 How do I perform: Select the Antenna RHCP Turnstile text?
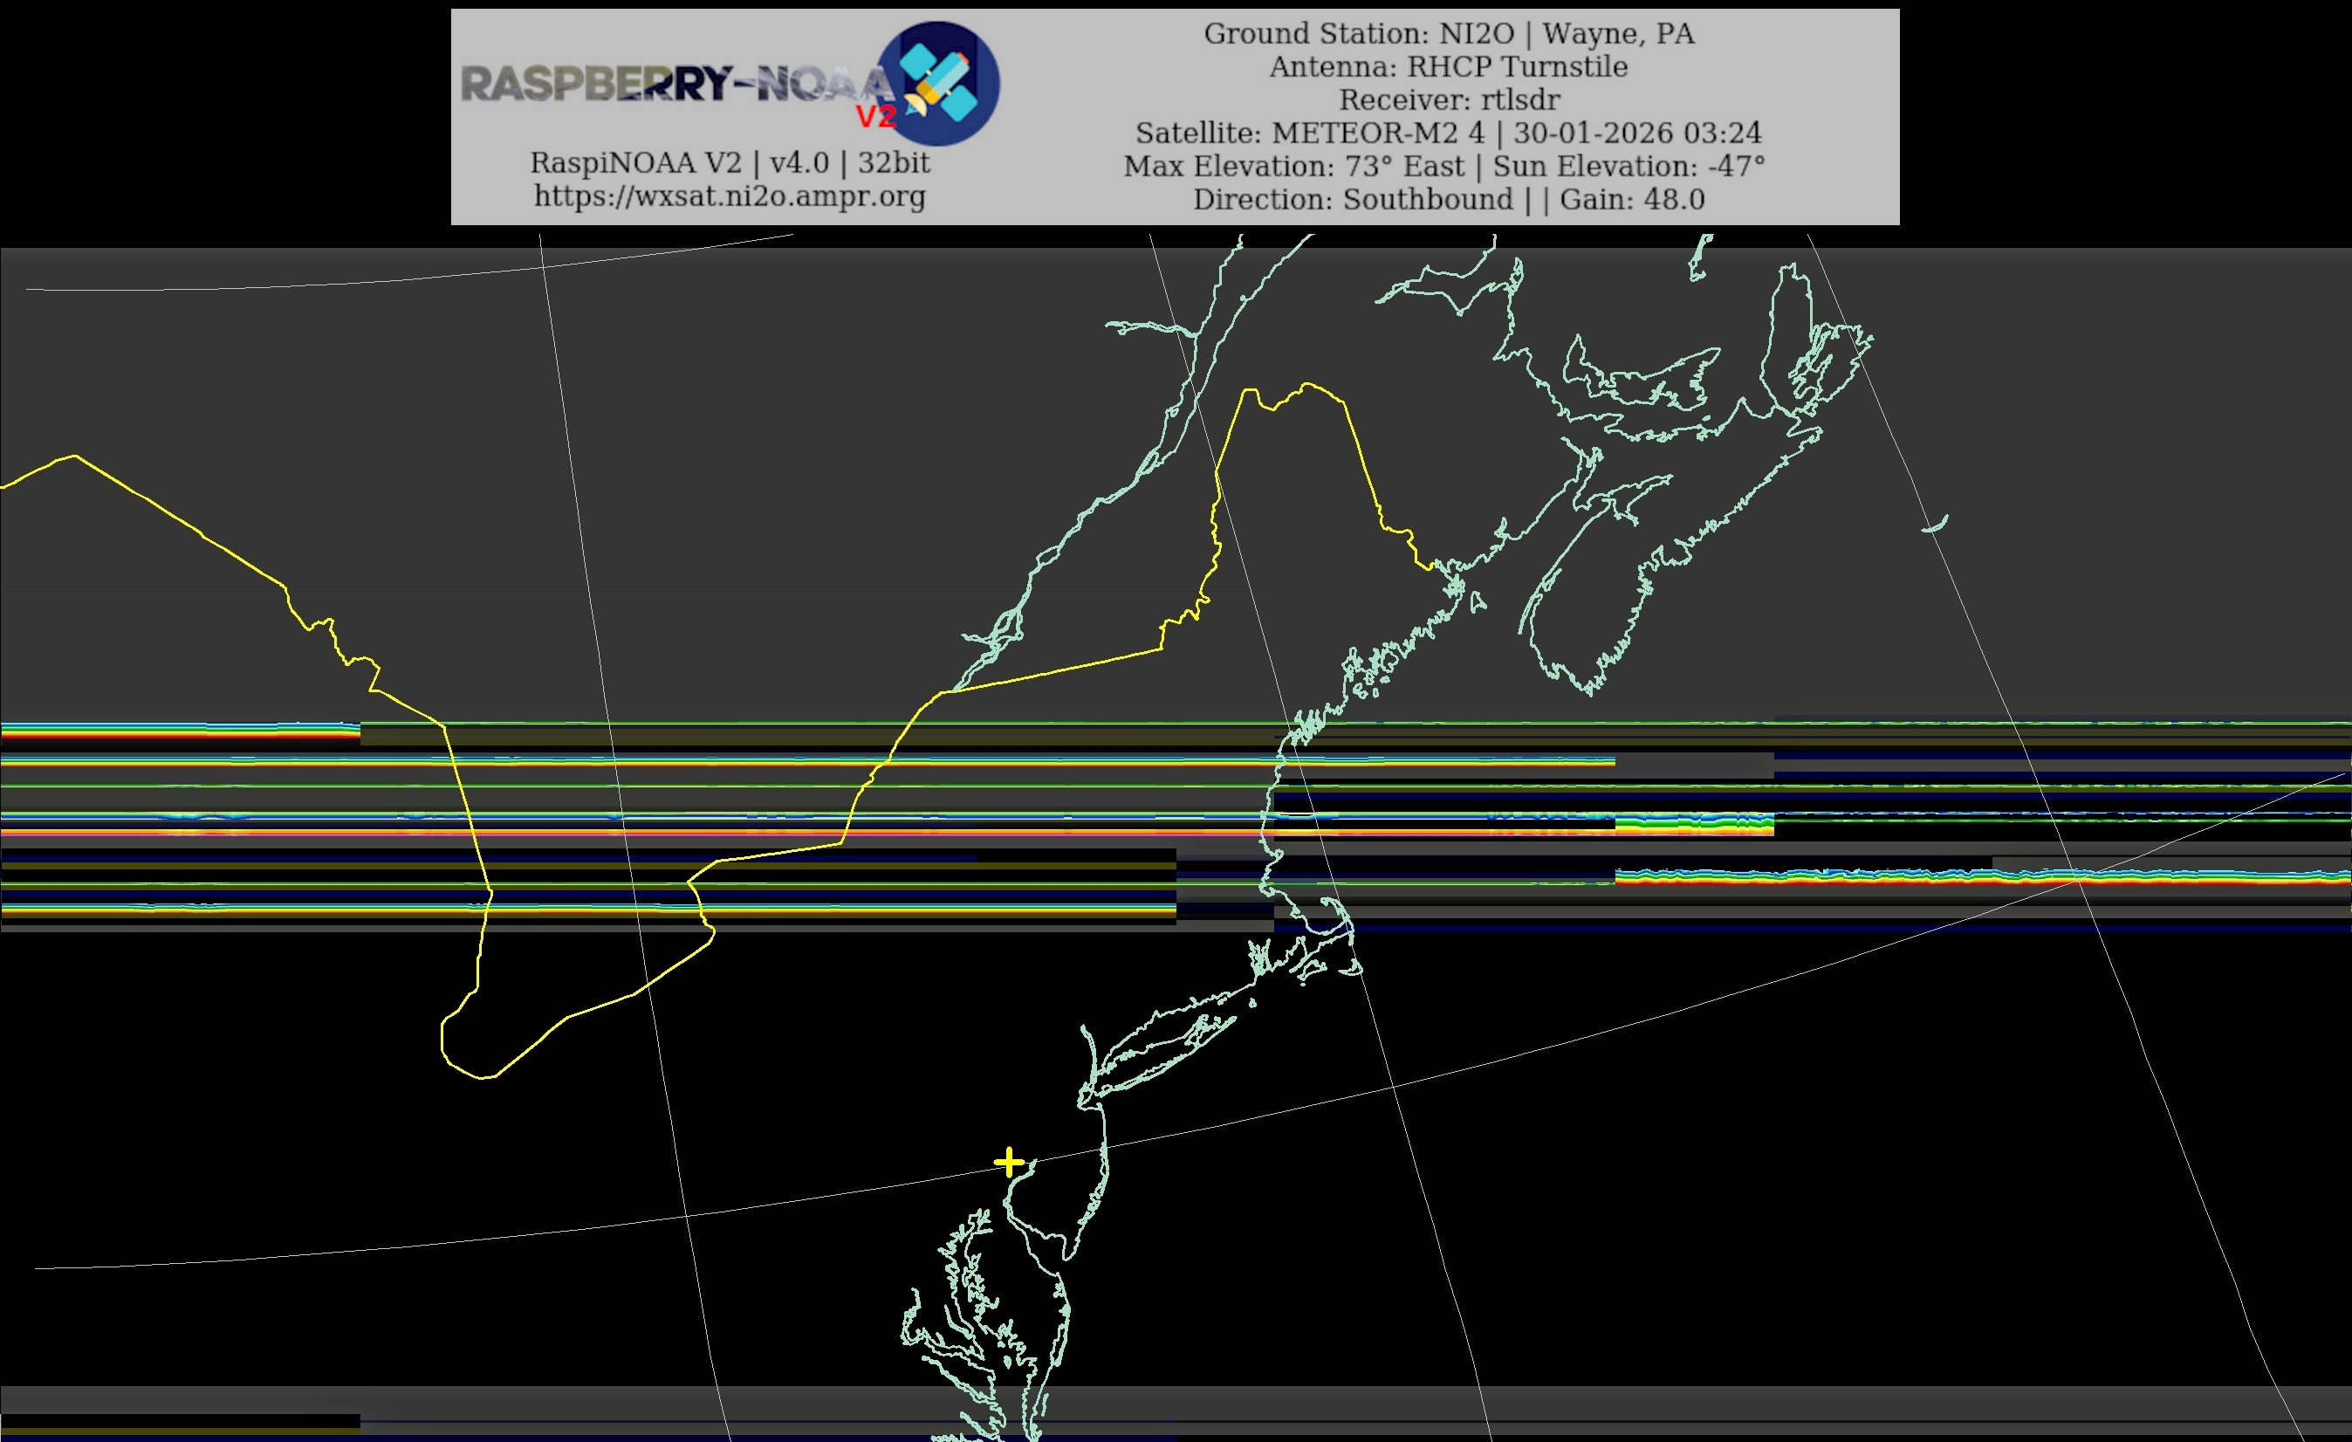click(1448, 67)
